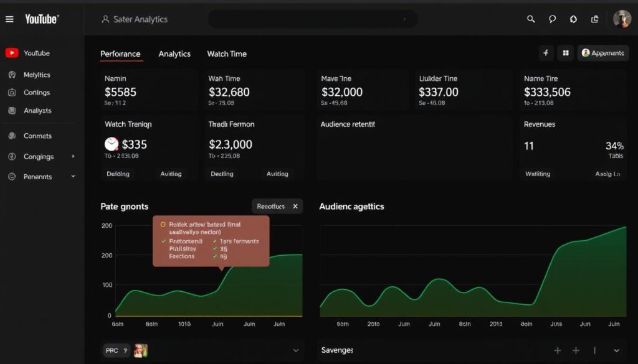The height and width of the screenshot is (364, 638).
Task: Open the hamburger menu beside YouTube logo
Action: click(x=9, y=19)
